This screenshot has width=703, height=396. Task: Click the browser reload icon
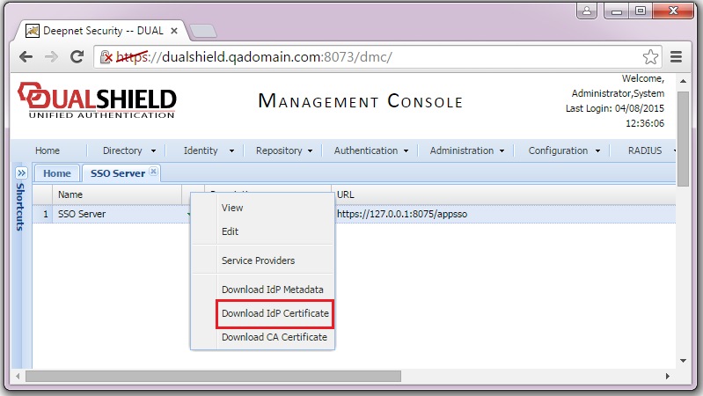77,57
